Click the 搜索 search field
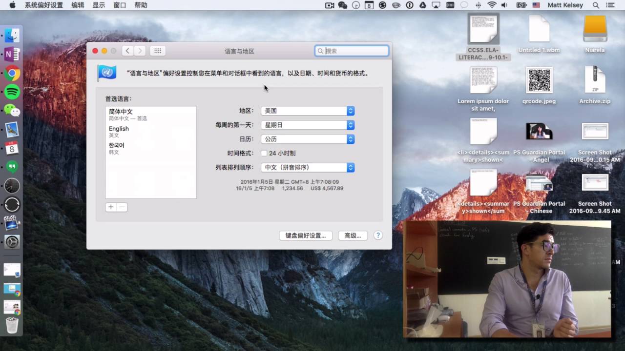The width and height of the screenshot is (625, 351). [x=352, y=51]
